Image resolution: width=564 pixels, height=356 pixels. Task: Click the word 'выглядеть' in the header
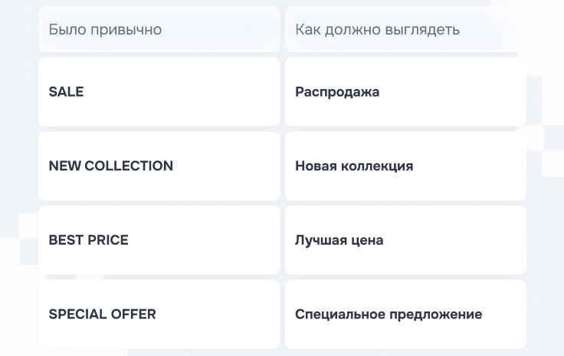click(x=424, y=30)
